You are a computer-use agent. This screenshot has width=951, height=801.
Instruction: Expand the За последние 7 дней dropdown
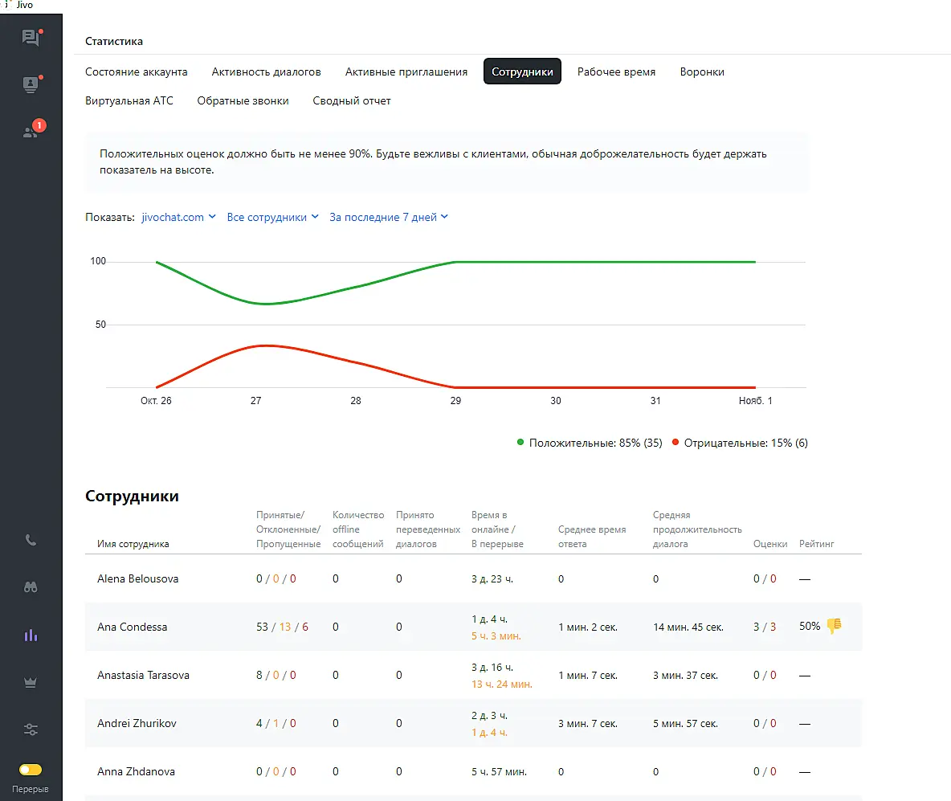pyautogui.click(x=389, y=217)
